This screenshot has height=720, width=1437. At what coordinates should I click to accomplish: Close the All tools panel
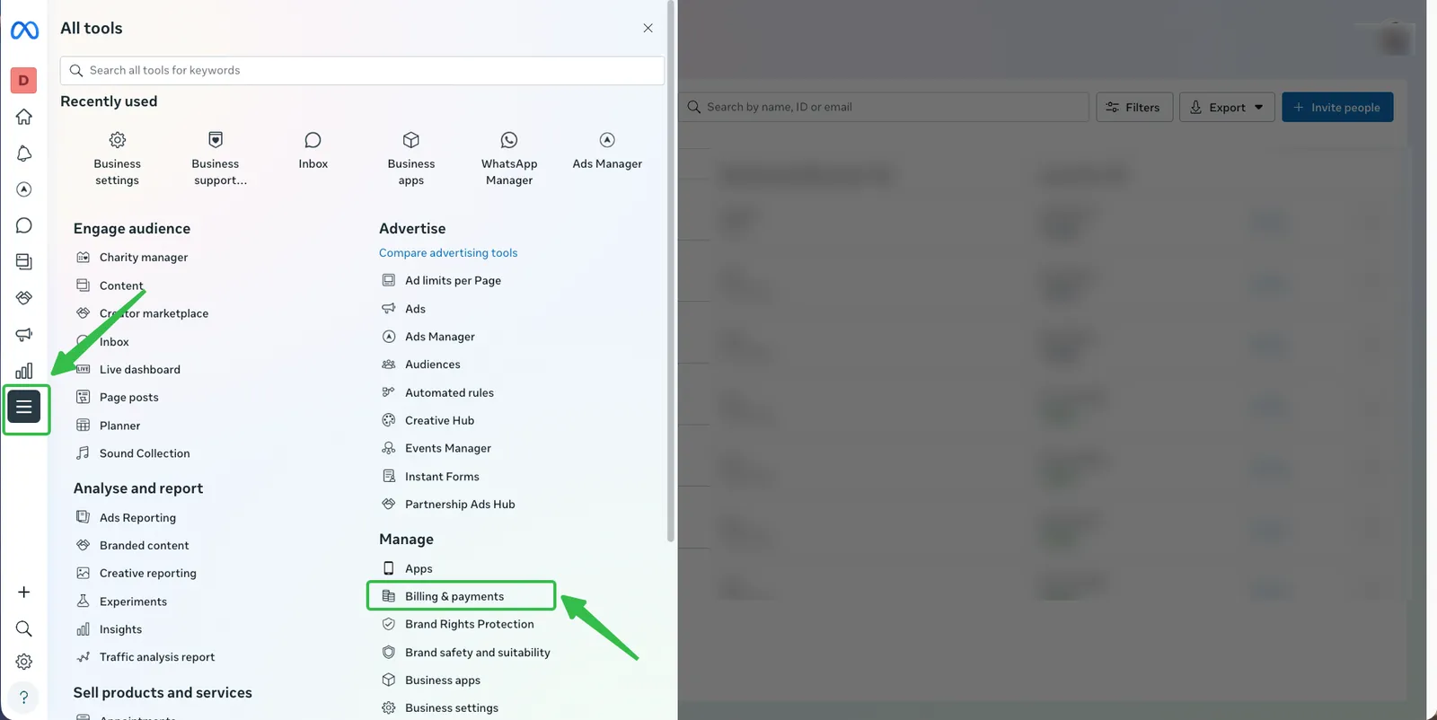point(648,29)
